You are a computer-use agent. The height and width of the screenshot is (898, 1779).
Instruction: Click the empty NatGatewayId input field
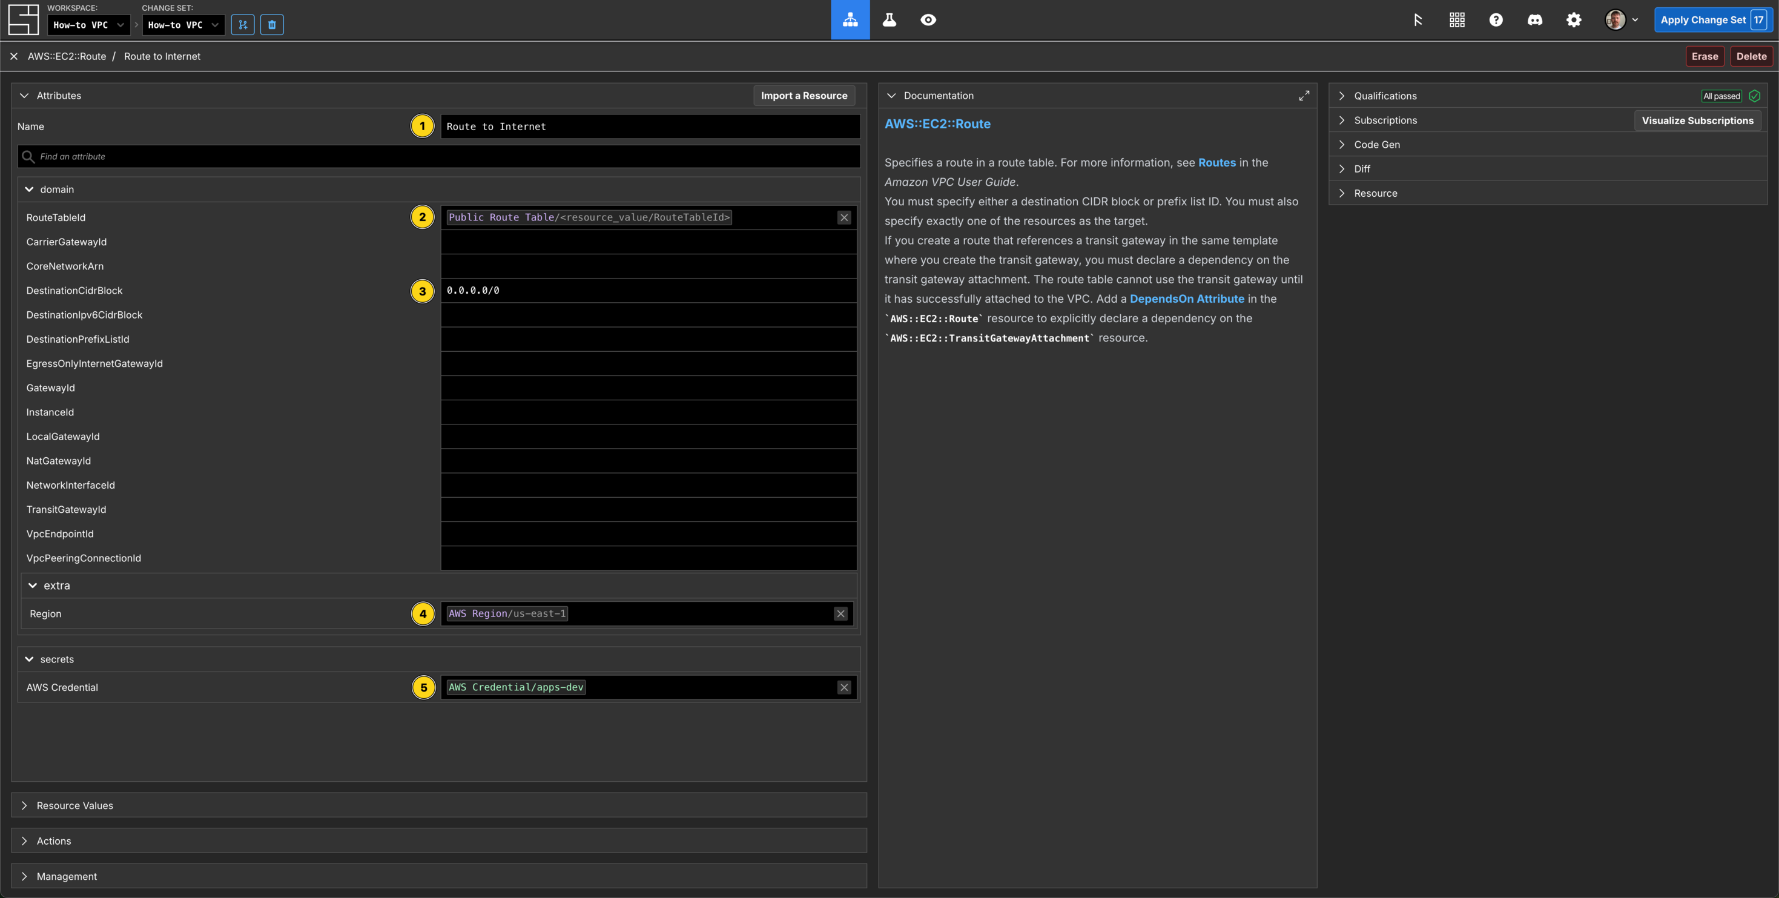pos(649,461)
